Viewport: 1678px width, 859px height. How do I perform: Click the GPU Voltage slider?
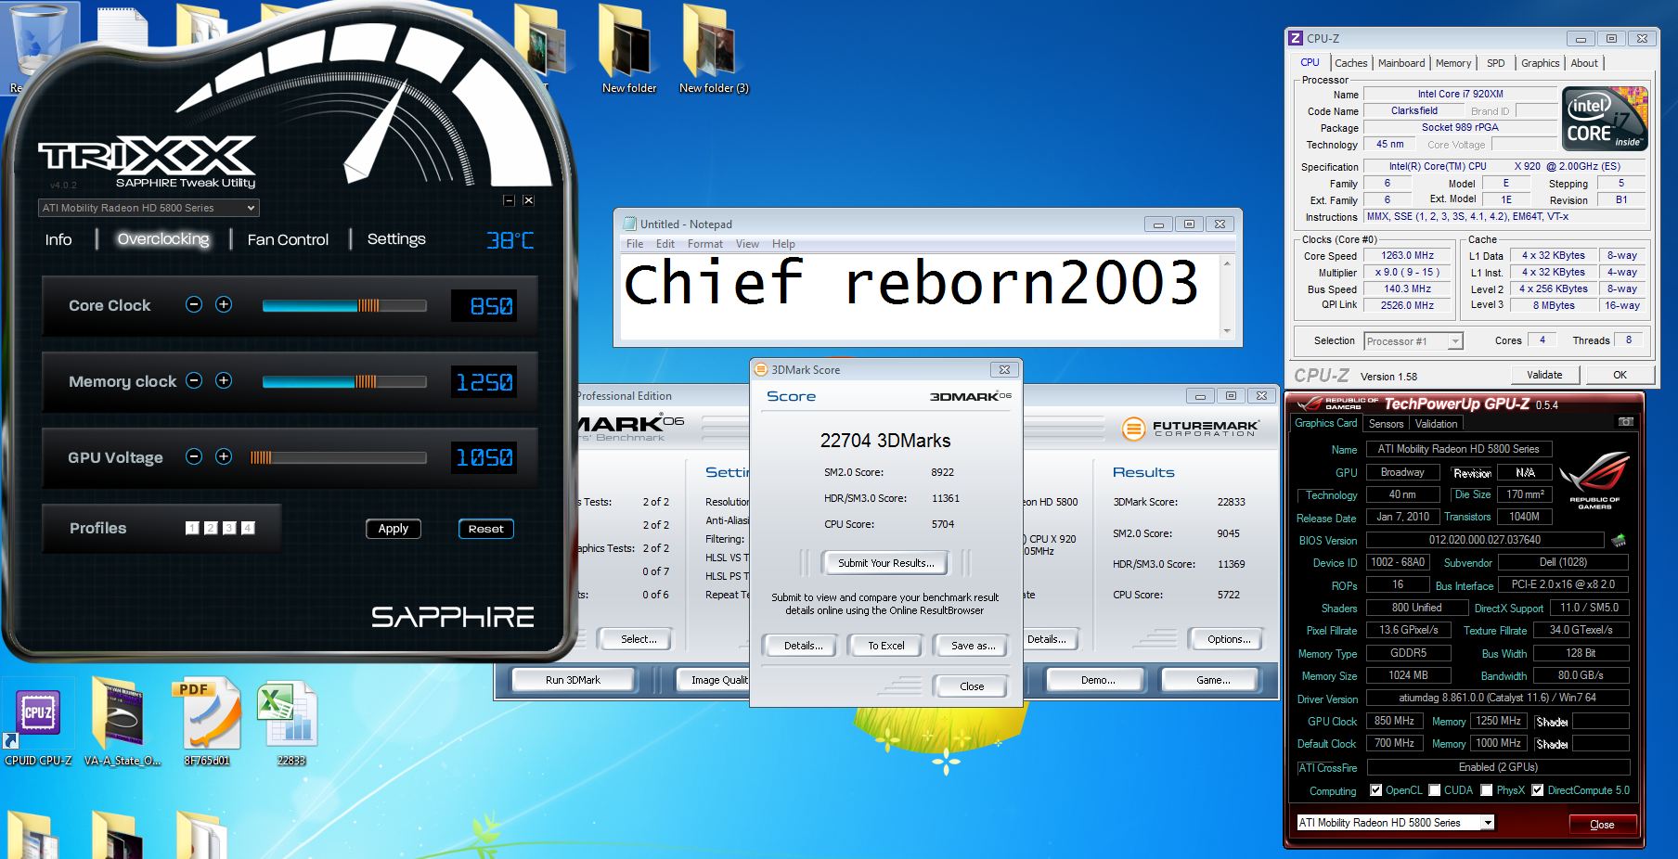[338, 457]
